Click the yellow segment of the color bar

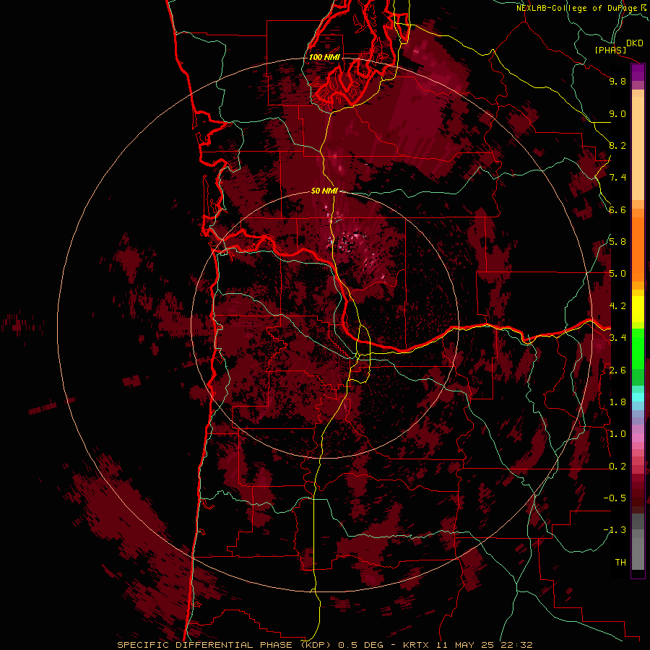coord(638,309)
